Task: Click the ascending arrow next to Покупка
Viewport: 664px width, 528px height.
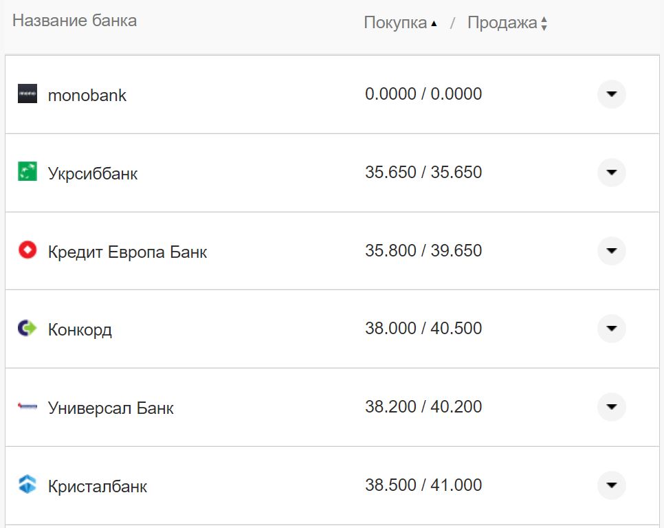Action: (434, 23)
